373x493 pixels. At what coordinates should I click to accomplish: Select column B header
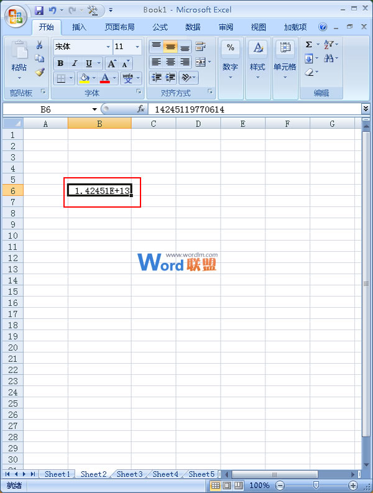pos(99,124)
